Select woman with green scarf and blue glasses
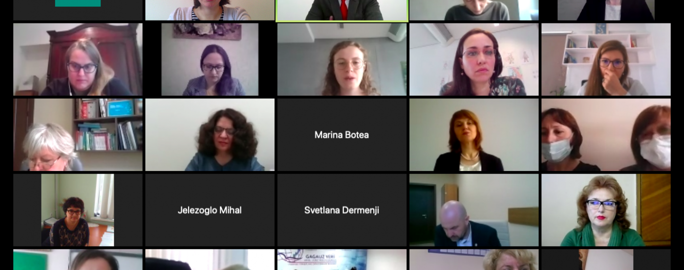 tap(606, 210)
